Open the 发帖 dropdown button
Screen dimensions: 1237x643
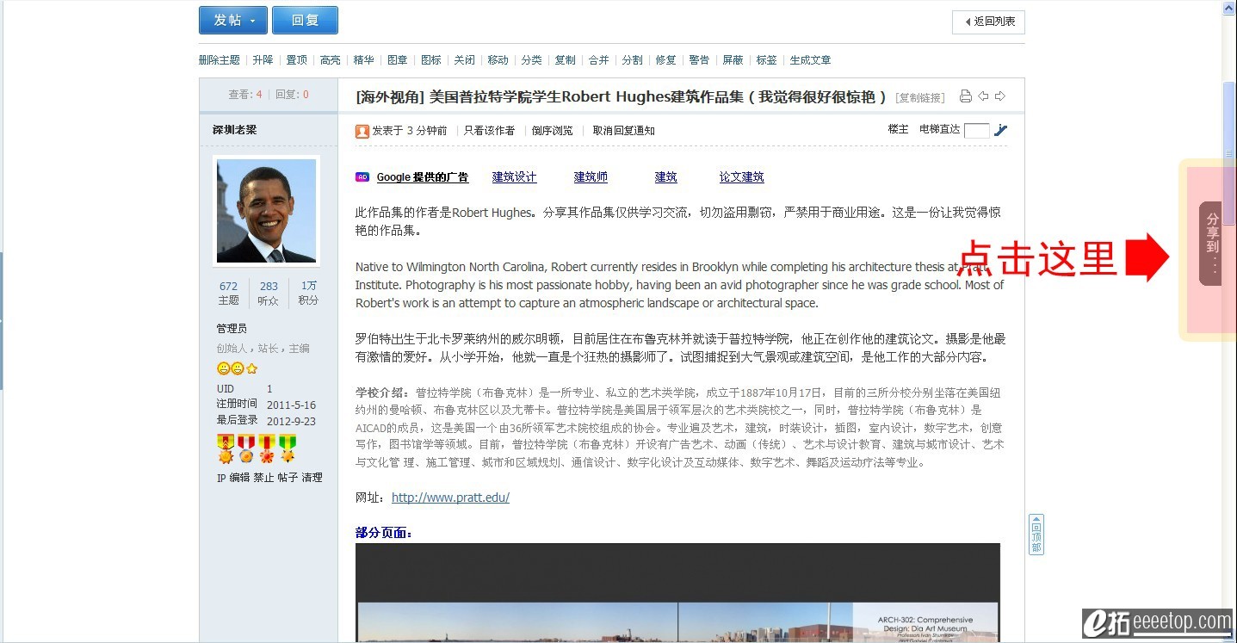(x=233, y=21)
